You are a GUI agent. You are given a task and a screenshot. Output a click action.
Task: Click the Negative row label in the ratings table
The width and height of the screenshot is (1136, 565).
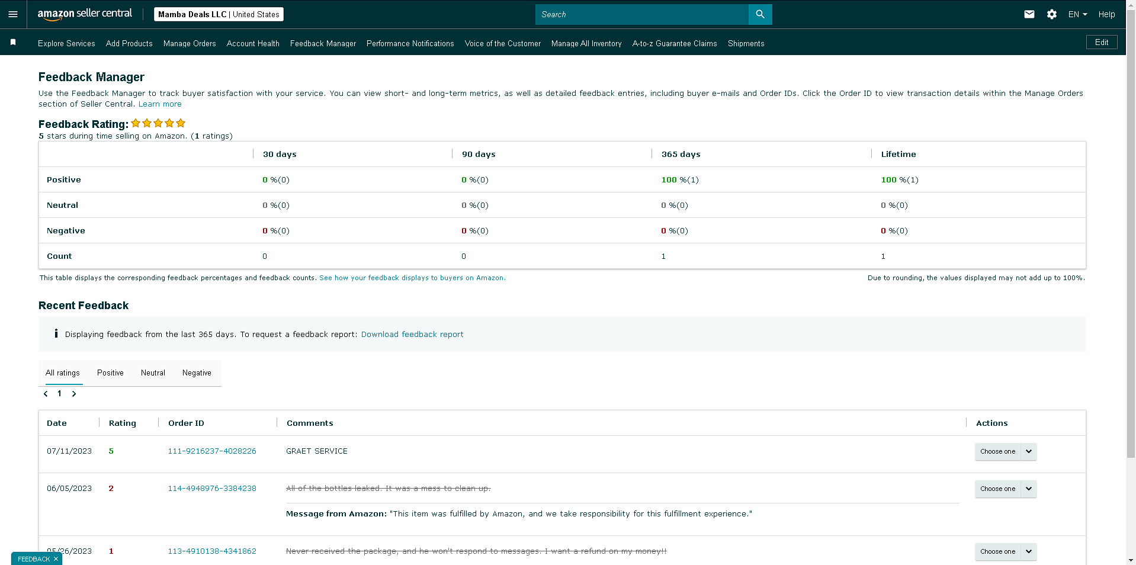point(66,230)
